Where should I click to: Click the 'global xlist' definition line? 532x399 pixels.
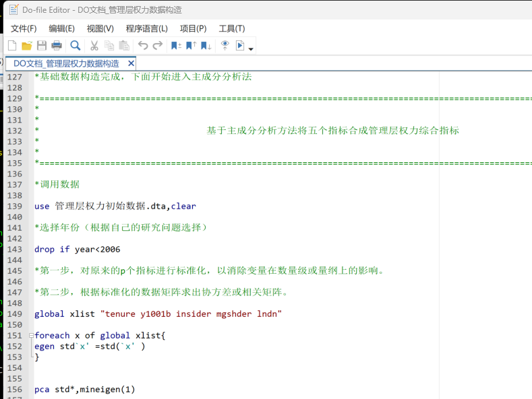pos(158,314)
